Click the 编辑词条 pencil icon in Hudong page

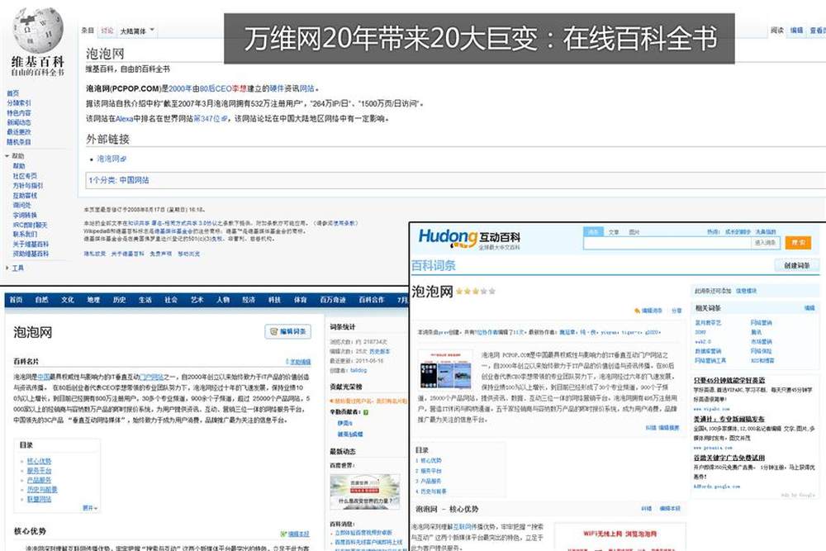[x=637, y=311]
